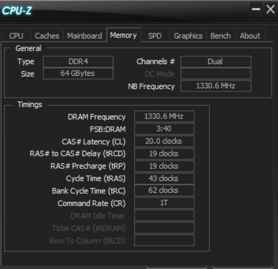
Task: Click the Bank Cycle Time 62 clocks field
Action: click(164, 191)
